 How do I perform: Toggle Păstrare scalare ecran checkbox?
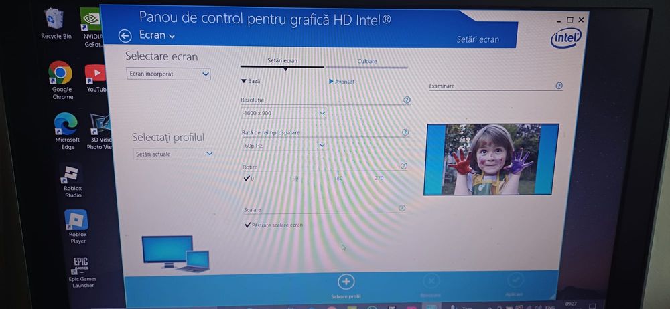click(273, 225)
